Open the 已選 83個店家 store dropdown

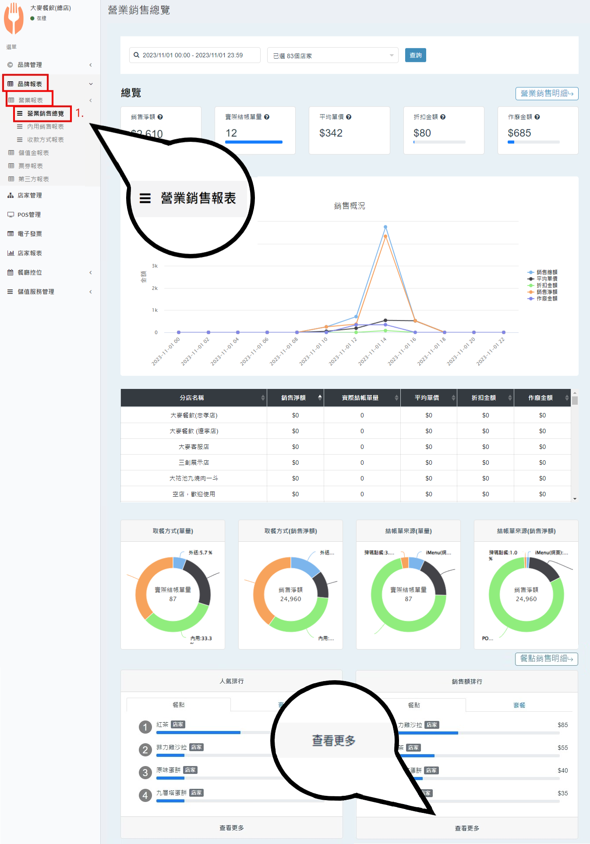click(332, 56)
